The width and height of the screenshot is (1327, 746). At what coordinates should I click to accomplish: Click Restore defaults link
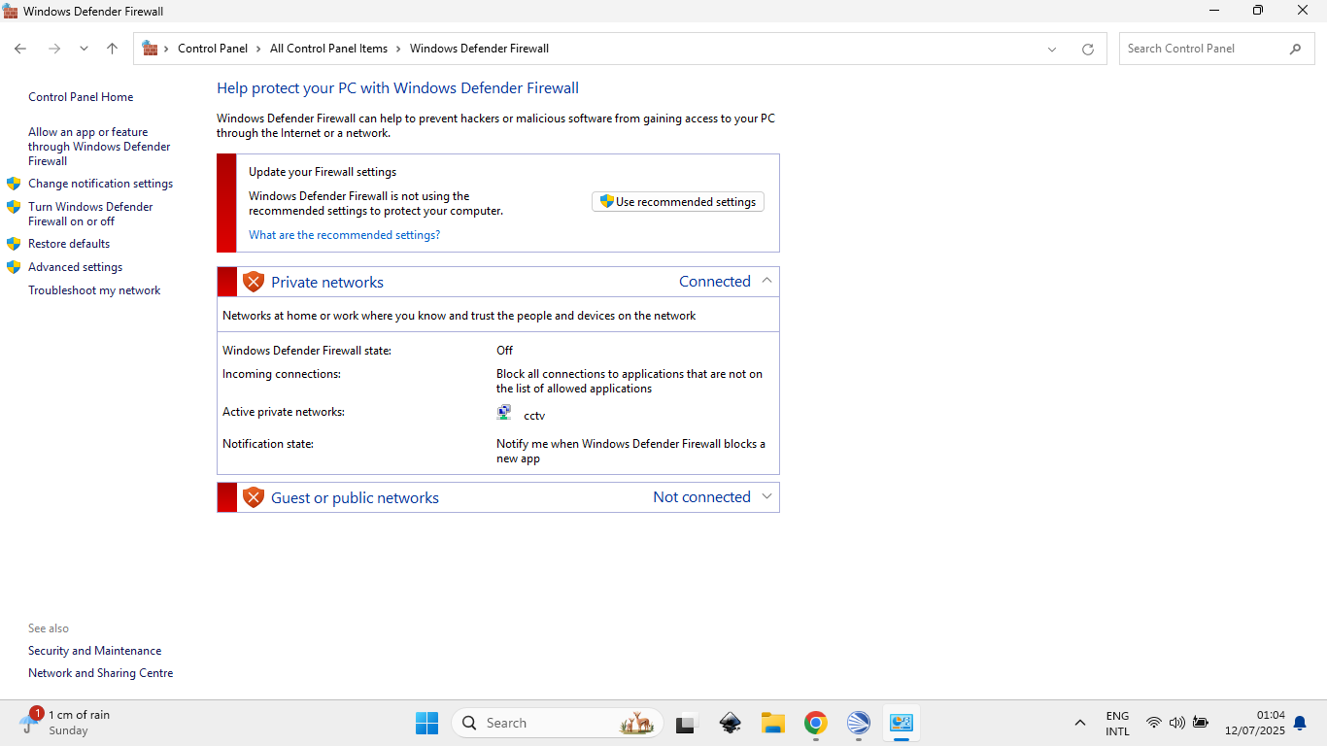pos(69,244)
